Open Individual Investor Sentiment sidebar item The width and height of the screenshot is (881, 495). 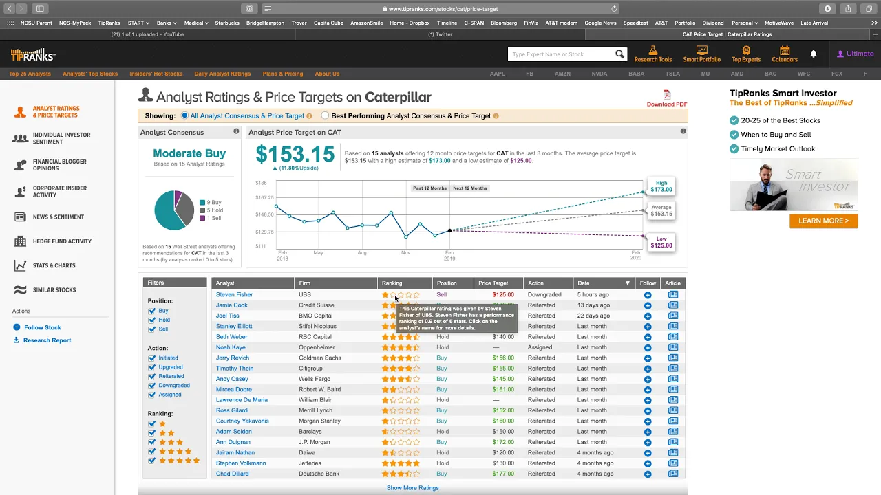click(54, 139)
